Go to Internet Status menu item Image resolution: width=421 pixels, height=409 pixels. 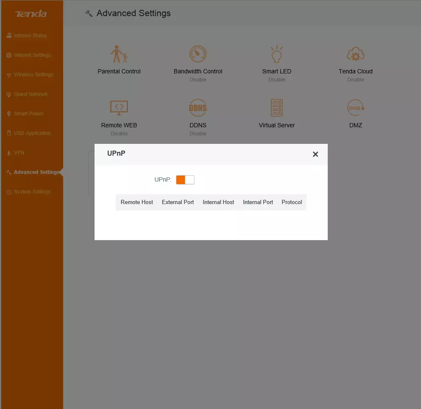click(x=31, y=36)
